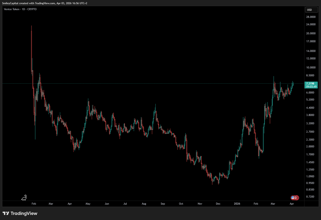Image resolution: width=321 pixels, height=220 pixels.
Task: Click the 24.0000 price axis label
Action: point(311,24)
